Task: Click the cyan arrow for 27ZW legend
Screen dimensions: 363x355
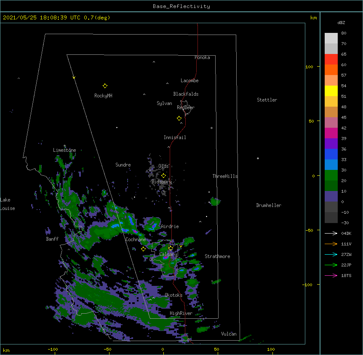Action: click(x=331, y=254)
